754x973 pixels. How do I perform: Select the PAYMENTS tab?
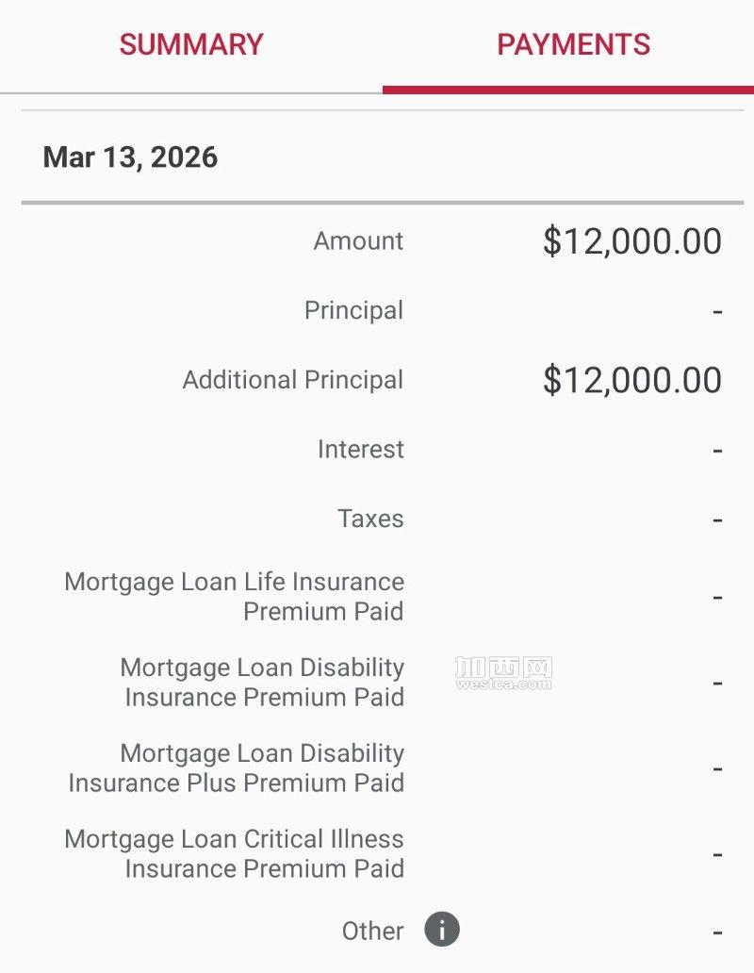[x=573, y=44]
